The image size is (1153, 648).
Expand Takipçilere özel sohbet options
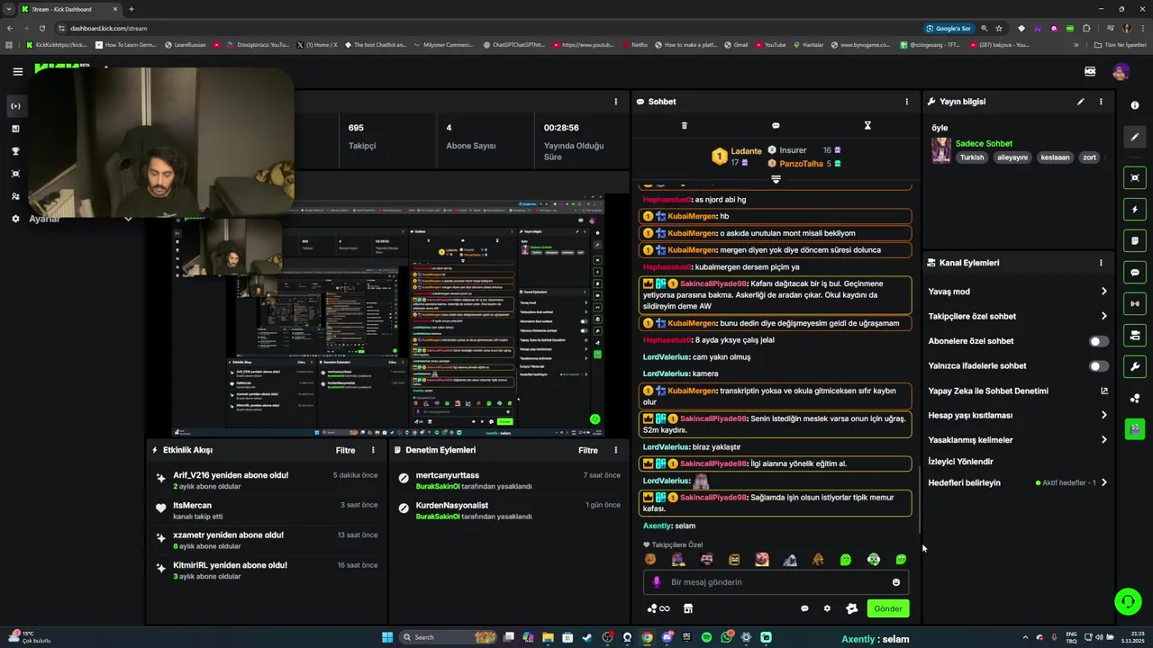tap(1103, 316)
